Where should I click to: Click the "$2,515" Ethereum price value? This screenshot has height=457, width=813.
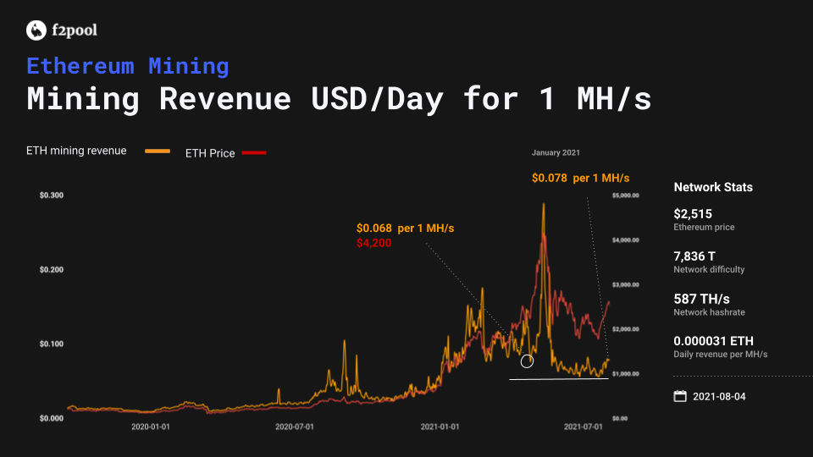[x=693, y=214]
